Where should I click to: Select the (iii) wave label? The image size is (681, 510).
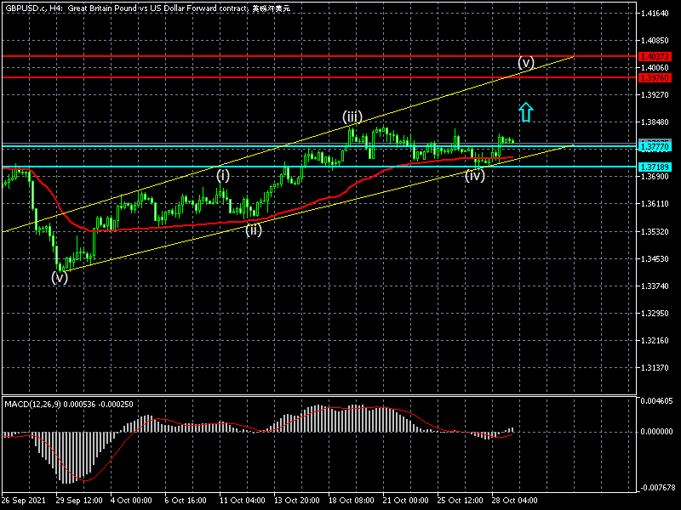[353, 116]
